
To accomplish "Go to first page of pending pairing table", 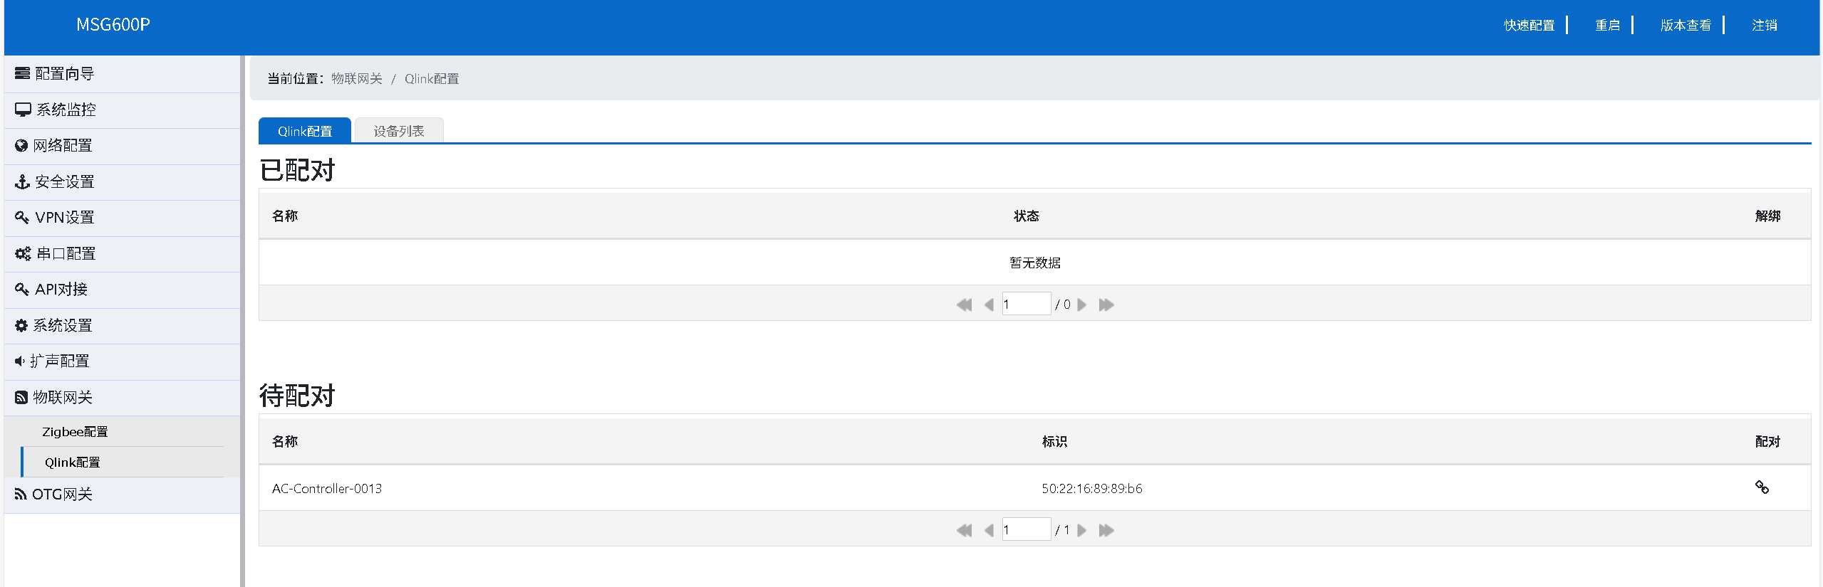I will [964, 530].
